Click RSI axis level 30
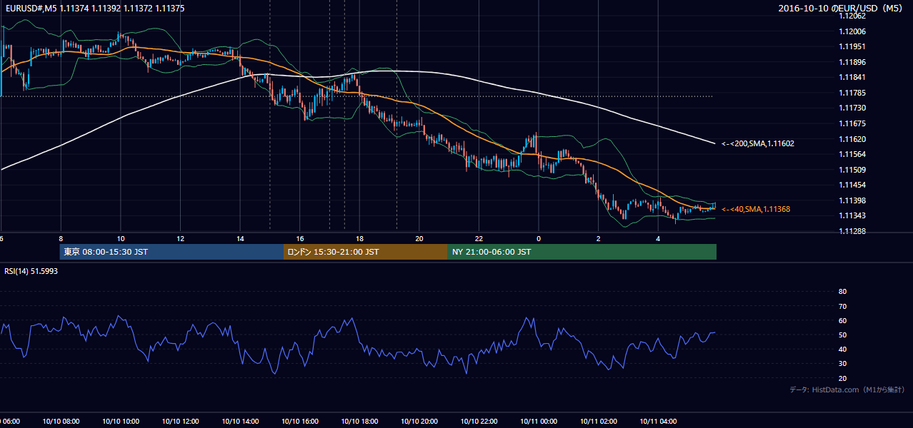This screenshot has width=913, height=428. coord(842,364)
